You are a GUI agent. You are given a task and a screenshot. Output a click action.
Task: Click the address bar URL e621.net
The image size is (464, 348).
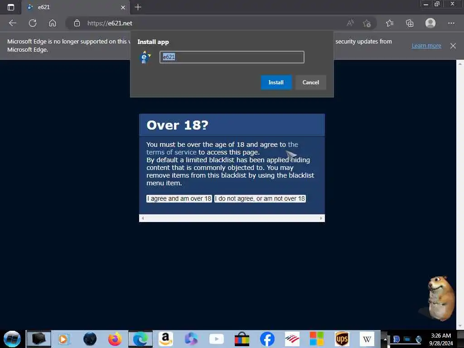click(110, 23)
